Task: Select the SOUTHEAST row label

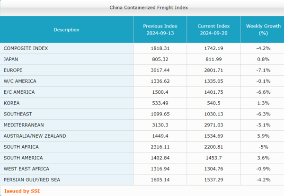Action: pos(18,114)
